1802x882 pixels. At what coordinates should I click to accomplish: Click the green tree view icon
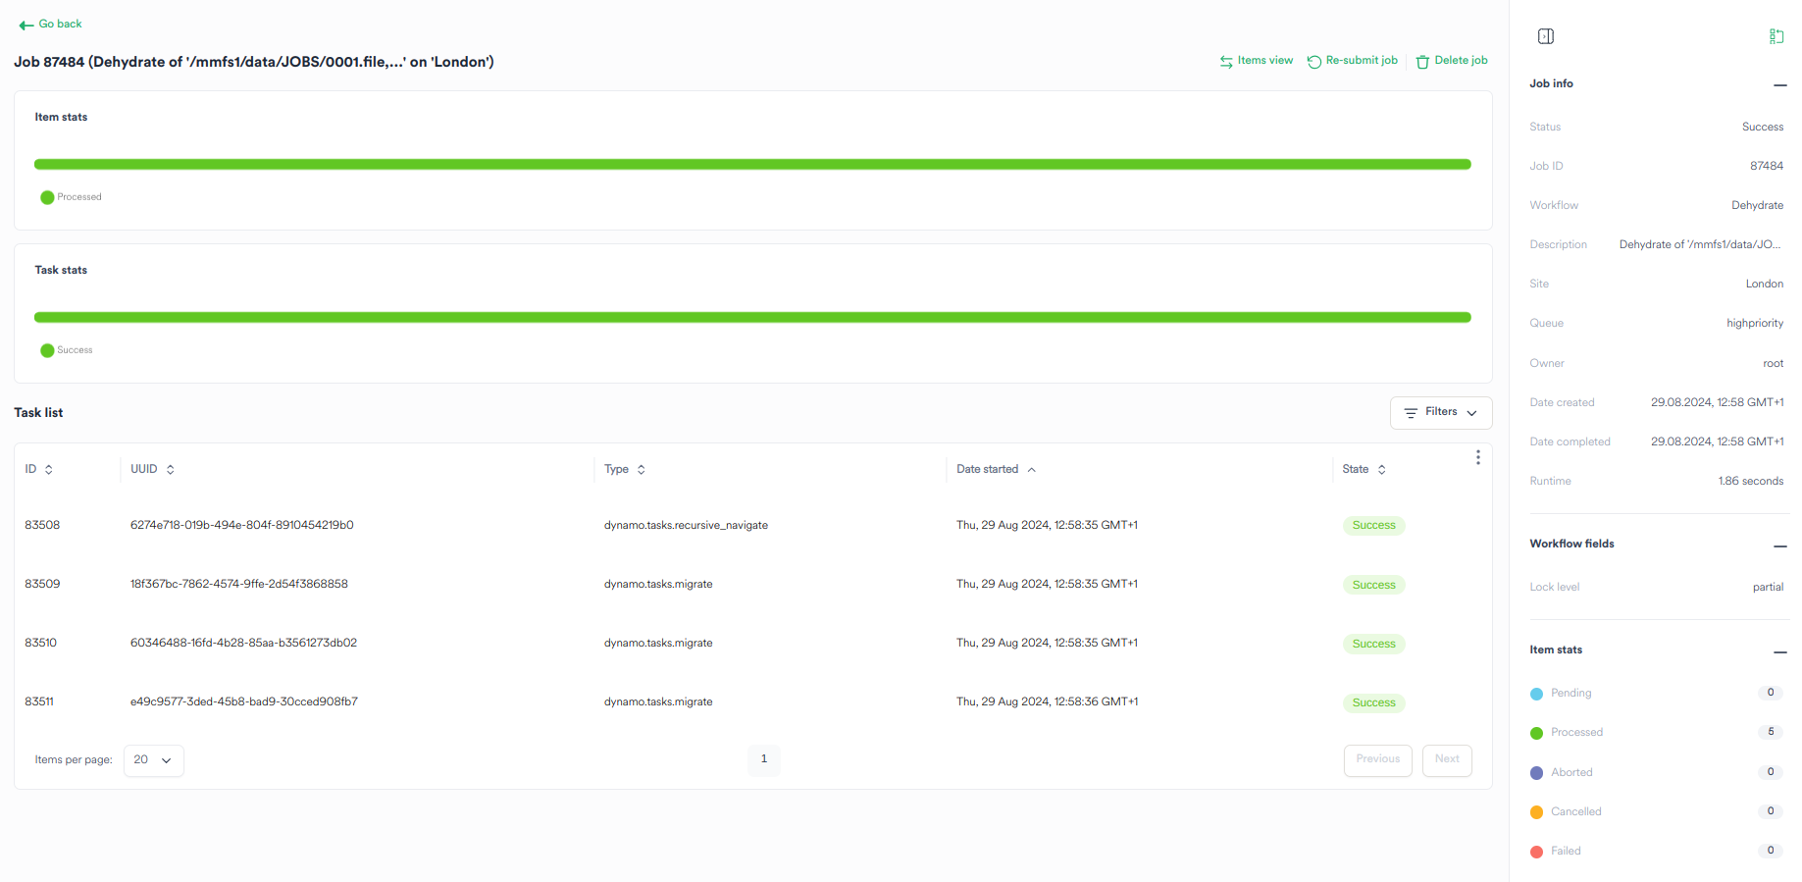point(1776,36)
